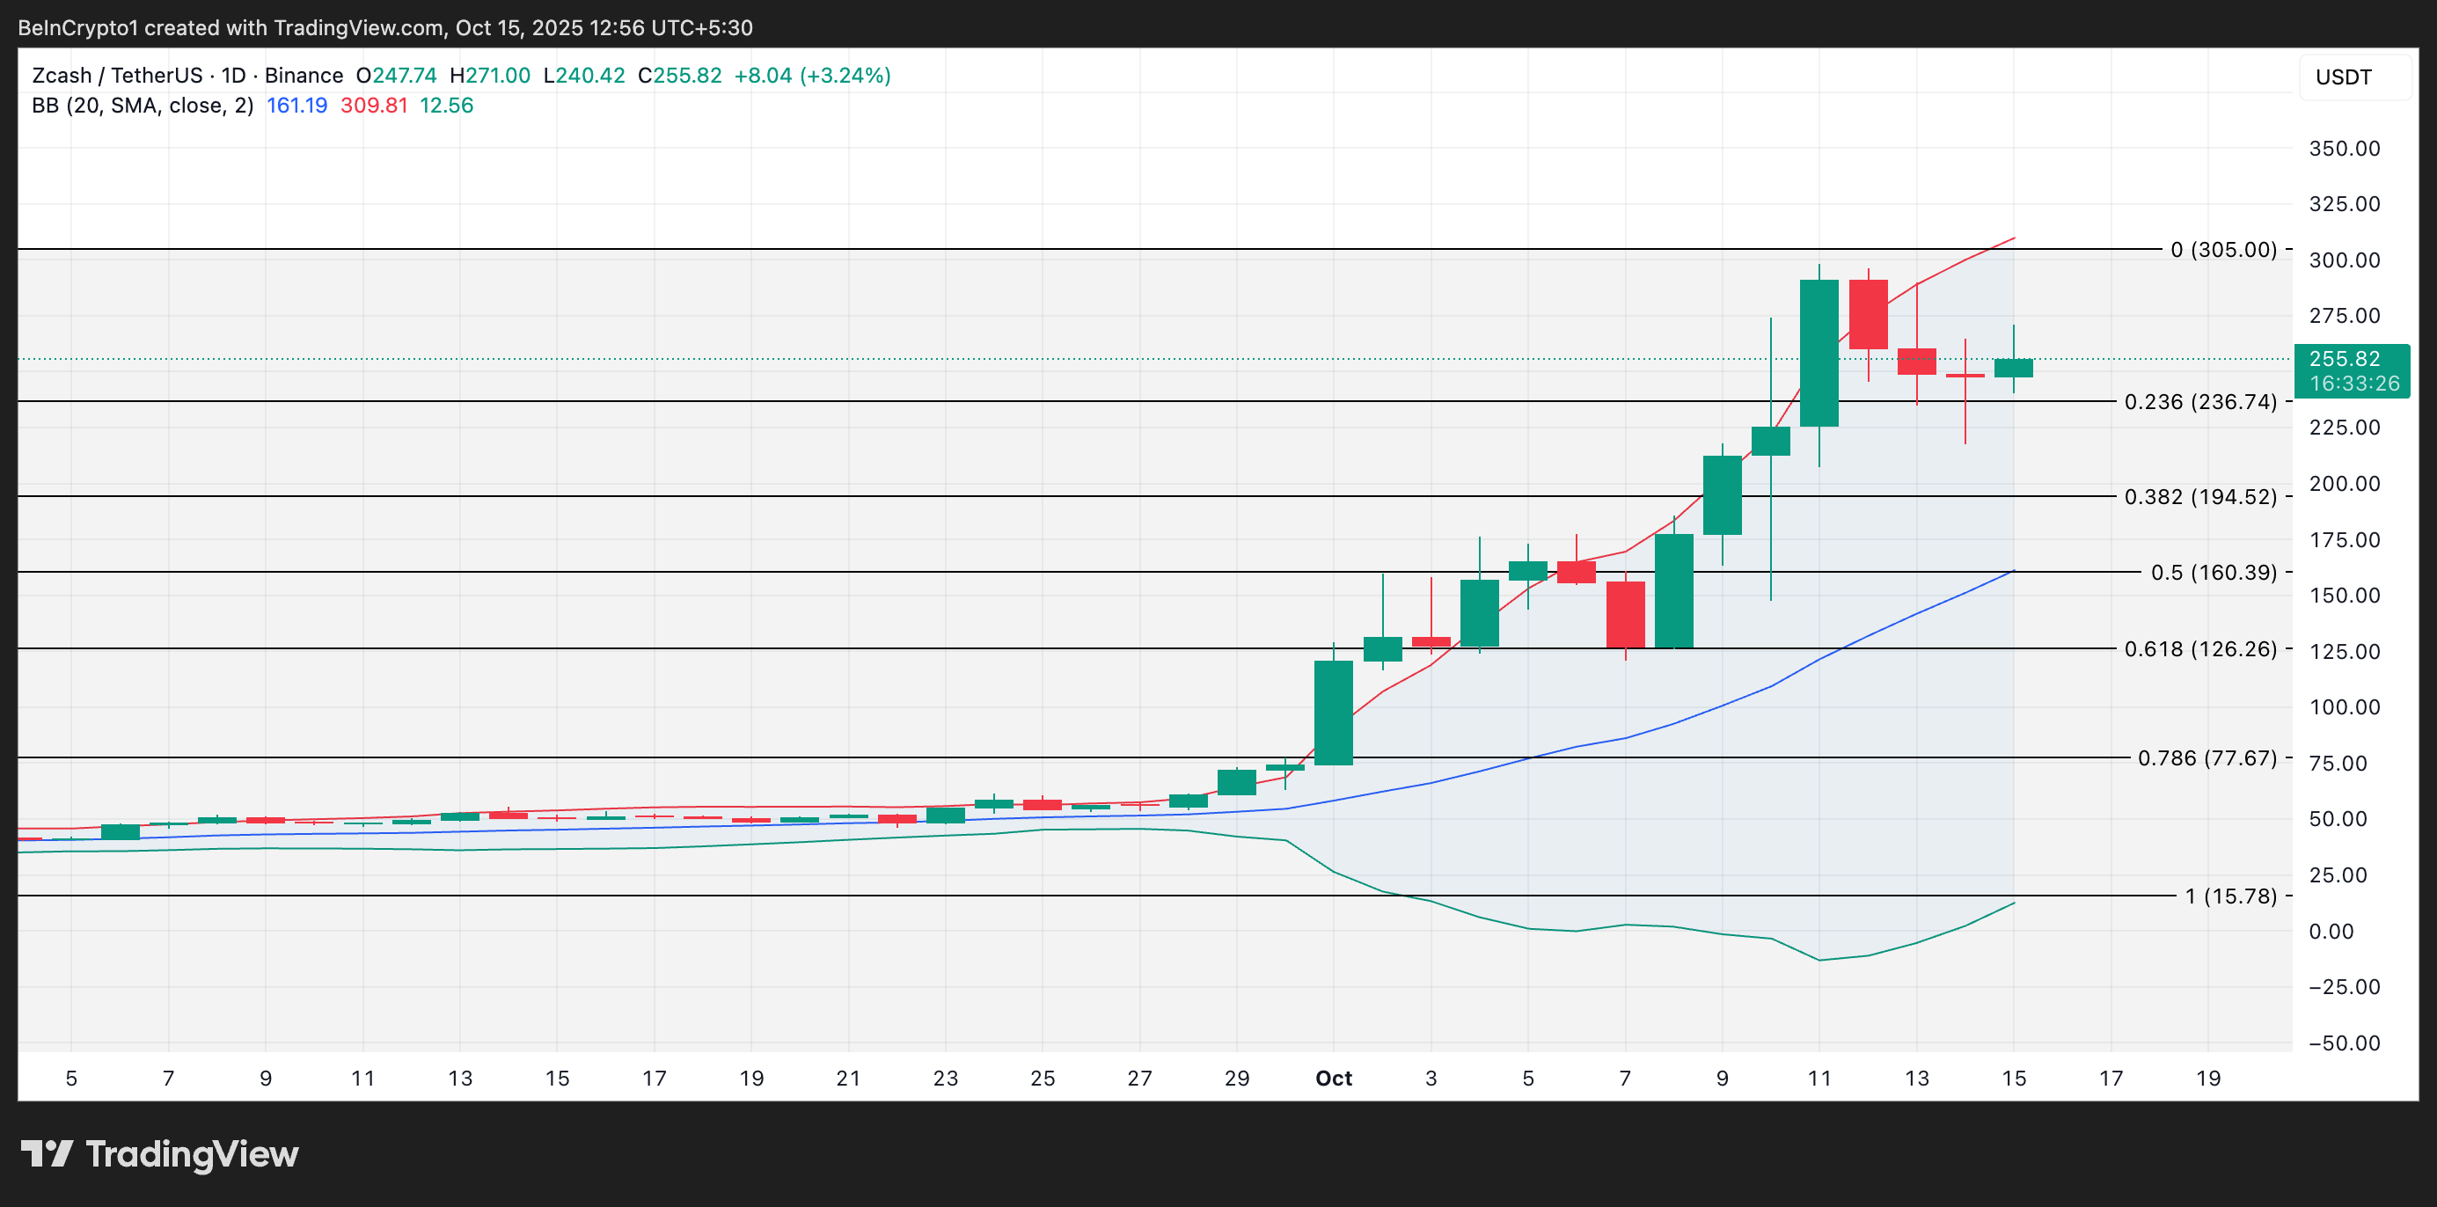Select the red candle near Oct 12
This screenshot has height=1207, width=2437.
click(x=1869, y=312)
